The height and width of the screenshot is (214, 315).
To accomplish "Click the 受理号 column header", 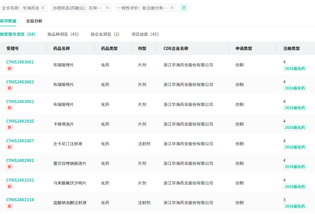I will pos(13,49).
